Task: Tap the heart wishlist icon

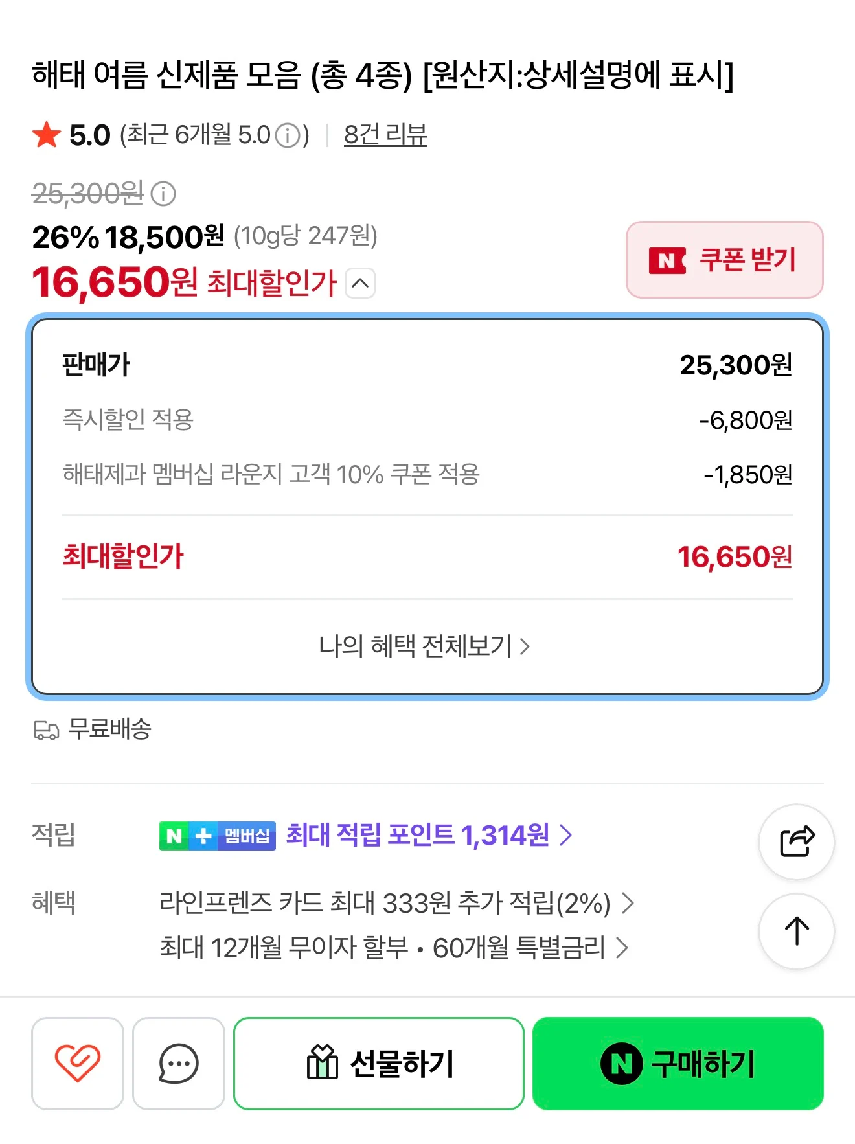Action: (77, 1063)
